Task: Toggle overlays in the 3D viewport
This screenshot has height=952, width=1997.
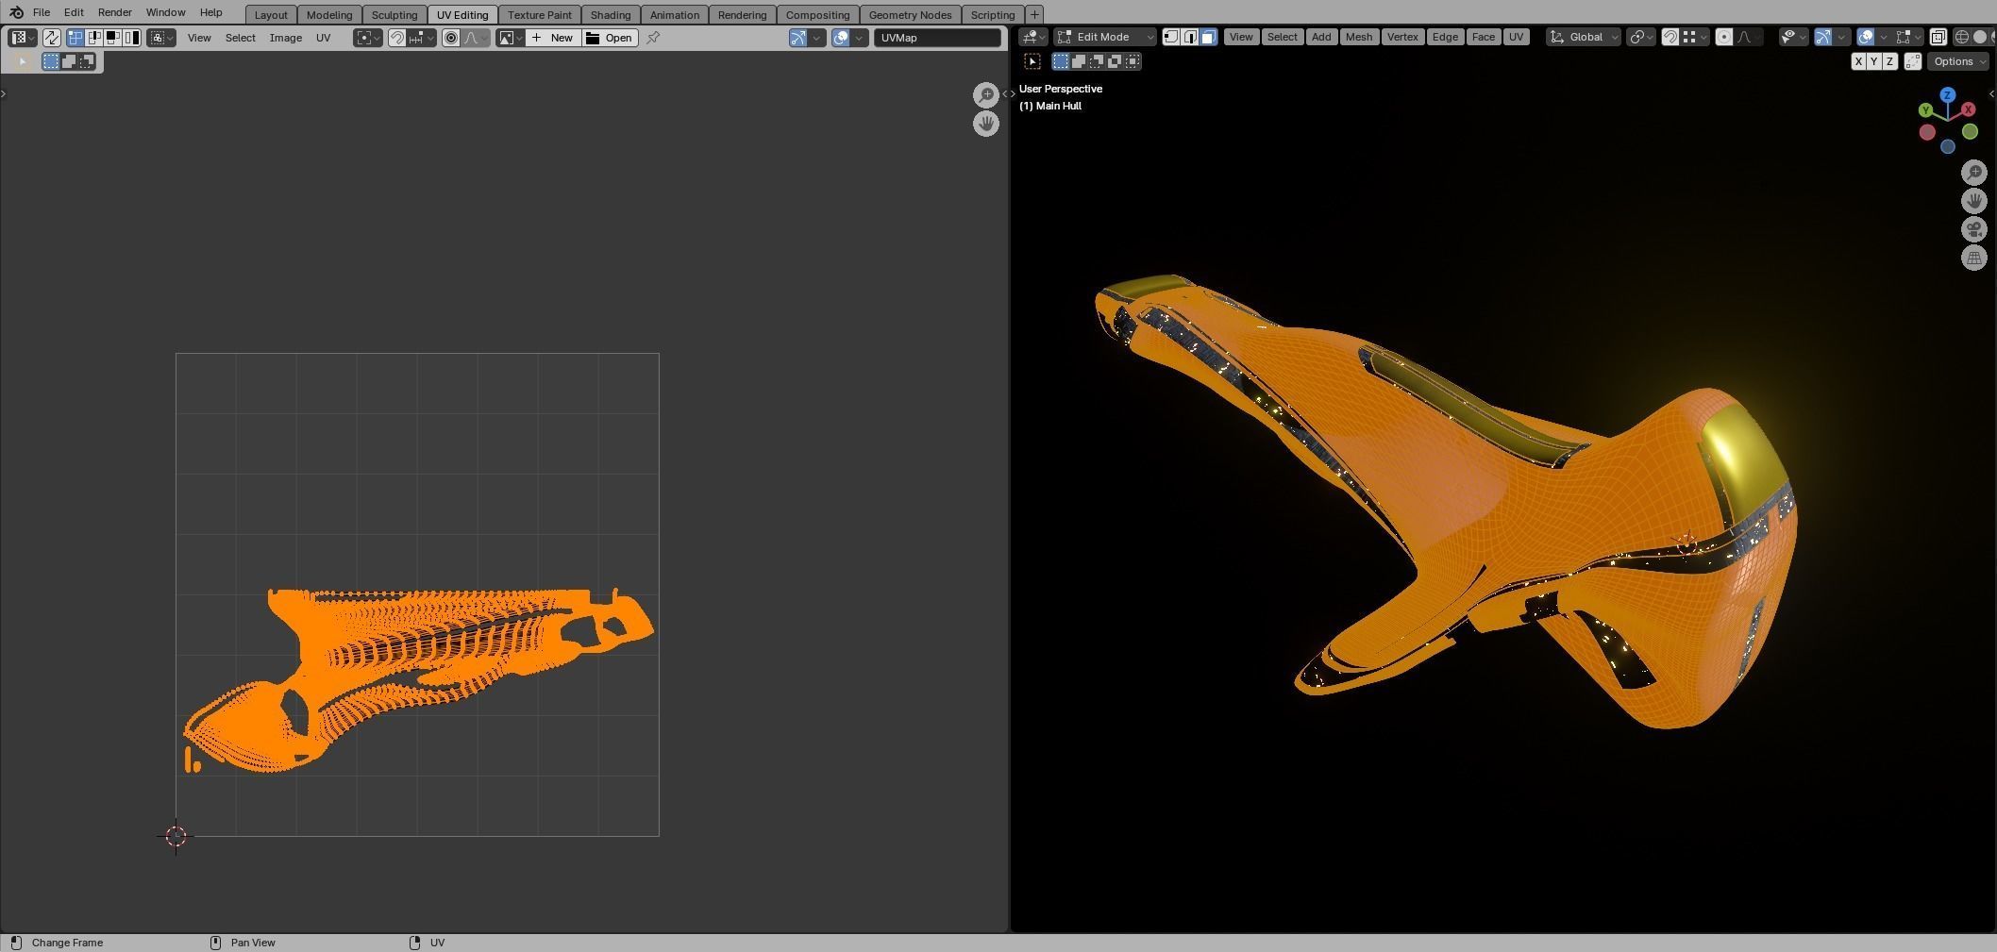Action: (x=1866, y=37)
